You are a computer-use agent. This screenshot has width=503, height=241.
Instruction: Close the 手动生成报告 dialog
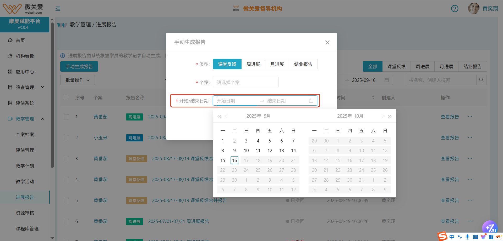pos(327,42)
